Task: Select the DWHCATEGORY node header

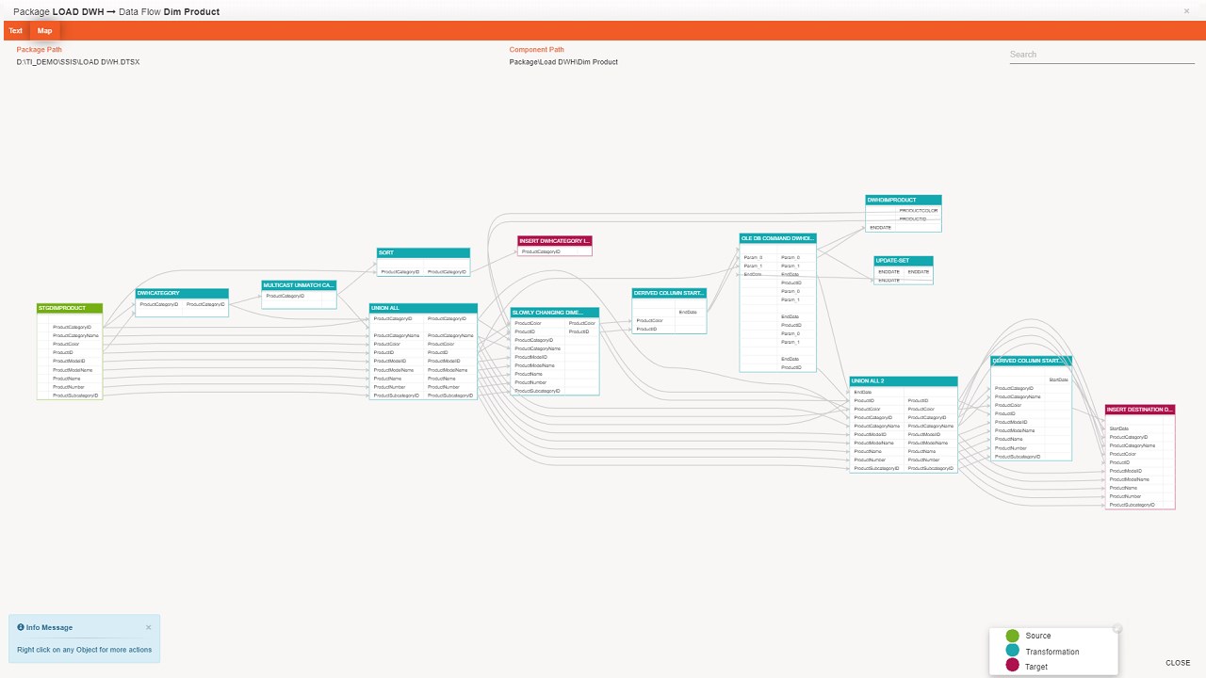Action: pos(182,293)
